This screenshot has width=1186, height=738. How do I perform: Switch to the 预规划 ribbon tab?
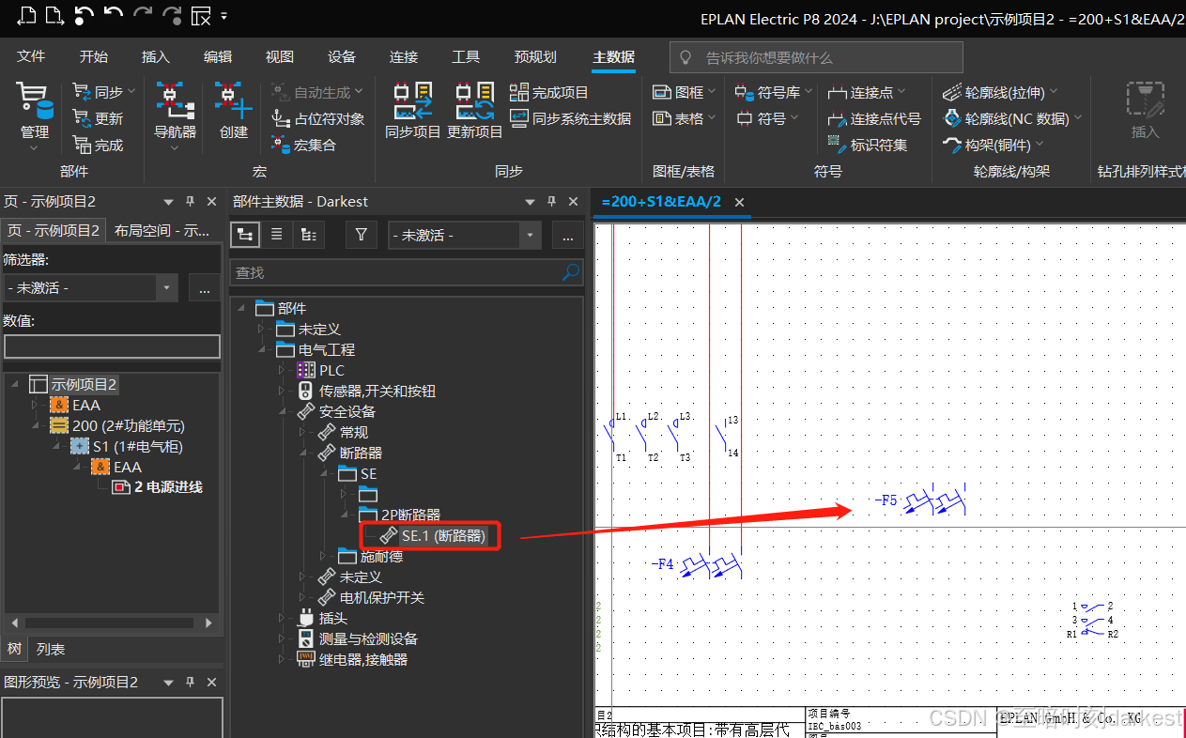(535, 57)
